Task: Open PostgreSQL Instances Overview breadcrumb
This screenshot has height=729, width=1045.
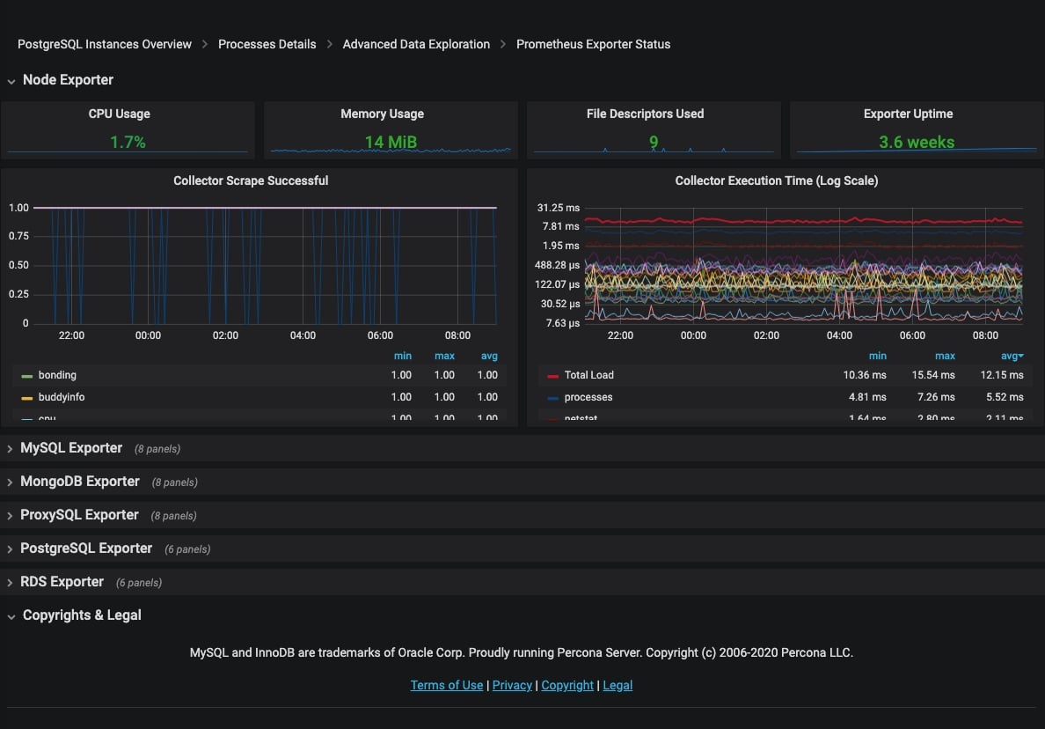Action: 105,44
